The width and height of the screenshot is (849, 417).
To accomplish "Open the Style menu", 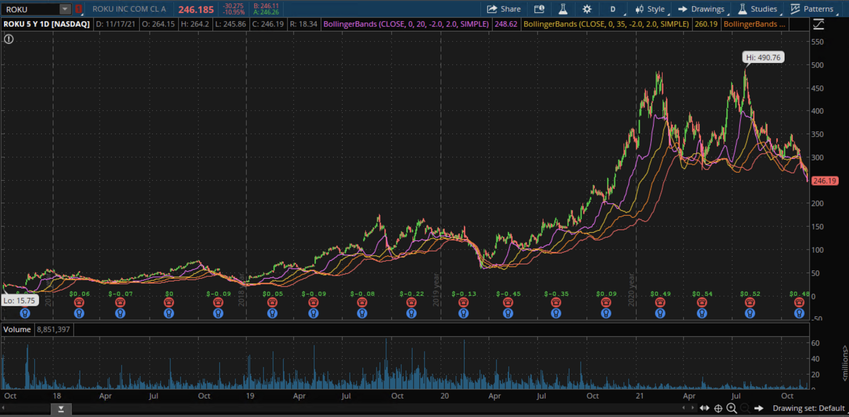I will pyautogui.click(x=650, y=9).
